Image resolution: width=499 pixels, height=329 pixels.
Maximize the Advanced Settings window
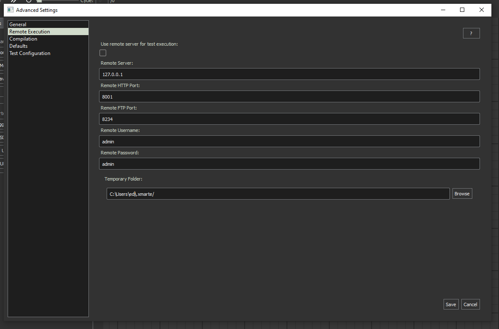click(x=462, y=10)
